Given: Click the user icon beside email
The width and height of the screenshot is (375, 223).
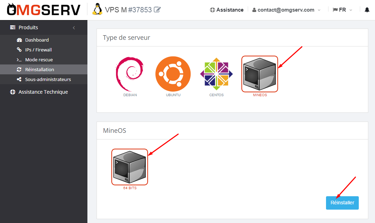Looking at the screenshot, I should point(254,10).
